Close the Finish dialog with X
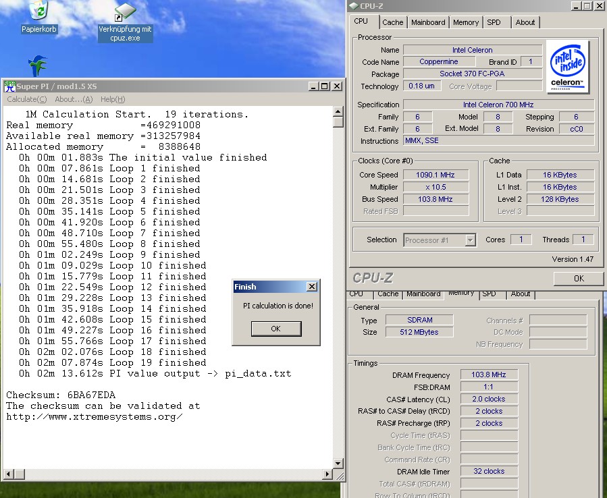Screen dimensions: 607x498 (312, 286)
